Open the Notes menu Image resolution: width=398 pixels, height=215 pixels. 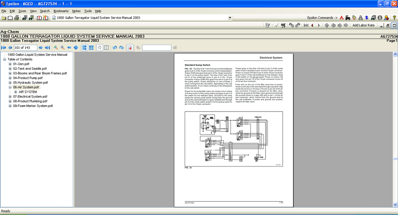(x=76, y=11)
